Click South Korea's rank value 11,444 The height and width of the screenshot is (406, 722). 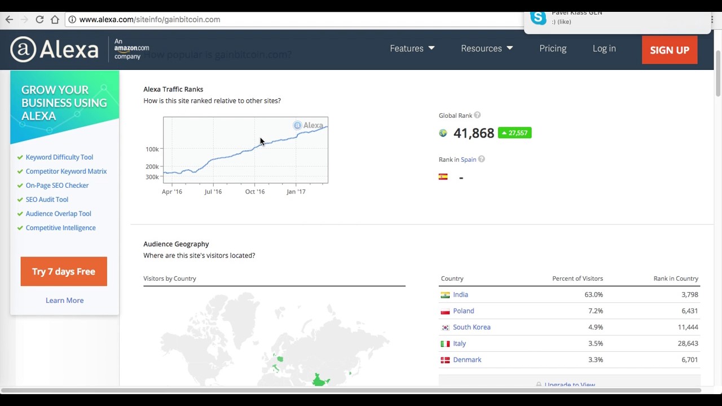(688, 328)
